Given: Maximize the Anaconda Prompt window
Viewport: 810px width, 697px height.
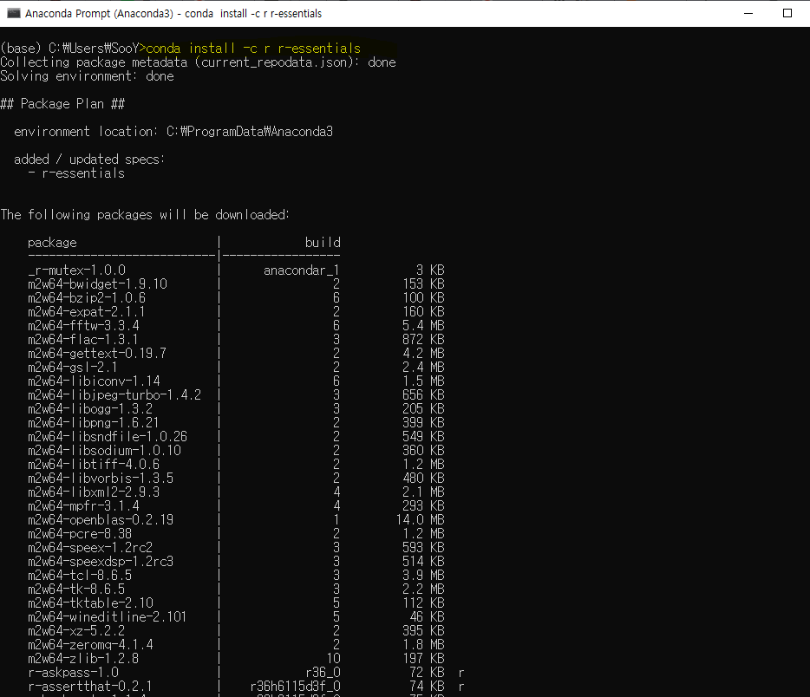Looking at the screenshot, I should click(x=787, y=13).
